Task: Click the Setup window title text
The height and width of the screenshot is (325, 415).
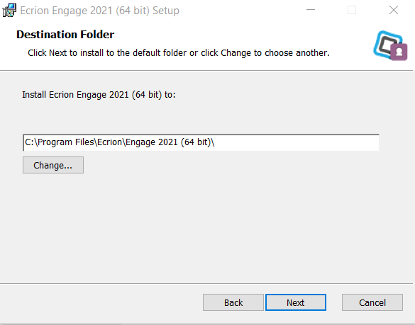Action: pyautogui.click(x=99, y=11)
